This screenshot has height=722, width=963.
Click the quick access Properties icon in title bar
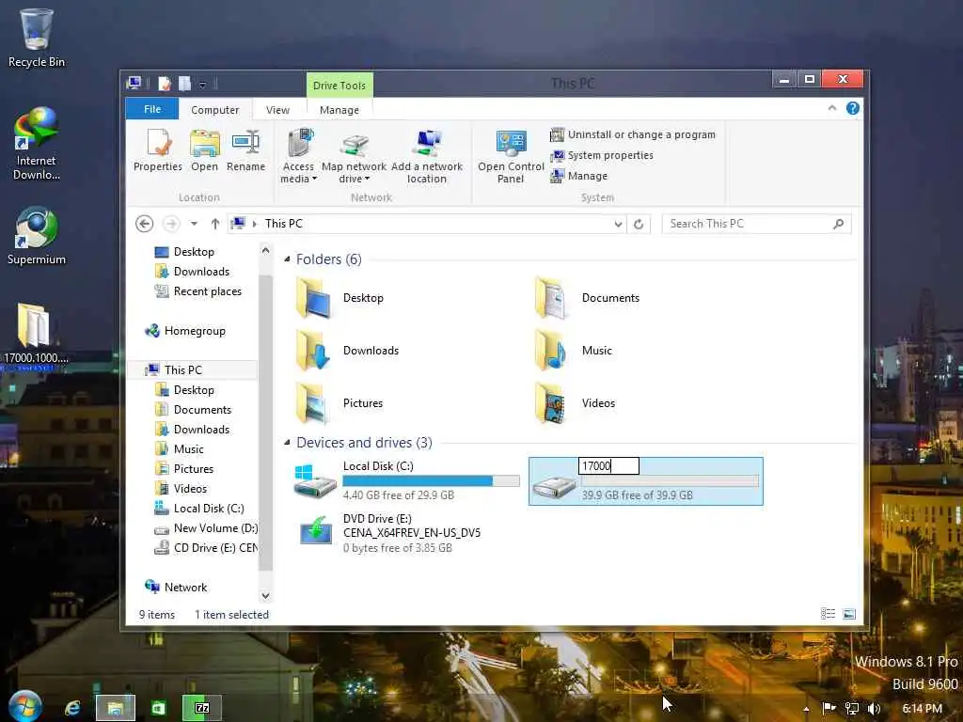tap(164, 83)
